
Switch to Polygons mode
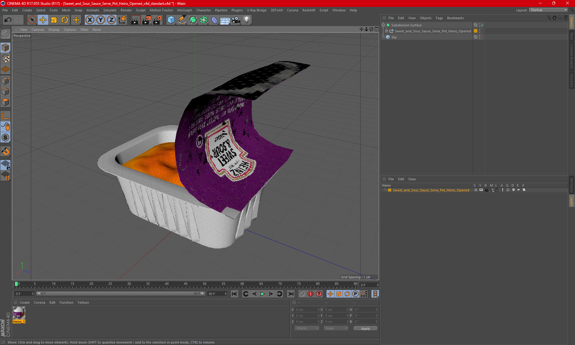tap(5, 102)
